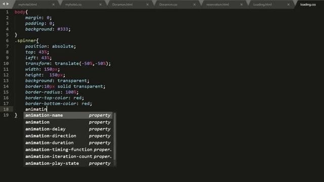Click the 'border-top-color' property text
Screen dimensions: 324x182
[47, 98]
